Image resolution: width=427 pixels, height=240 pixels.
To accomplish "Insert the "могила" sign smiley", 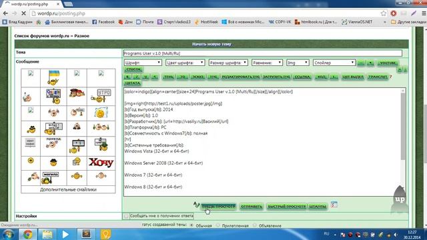I will pos(50,177).
